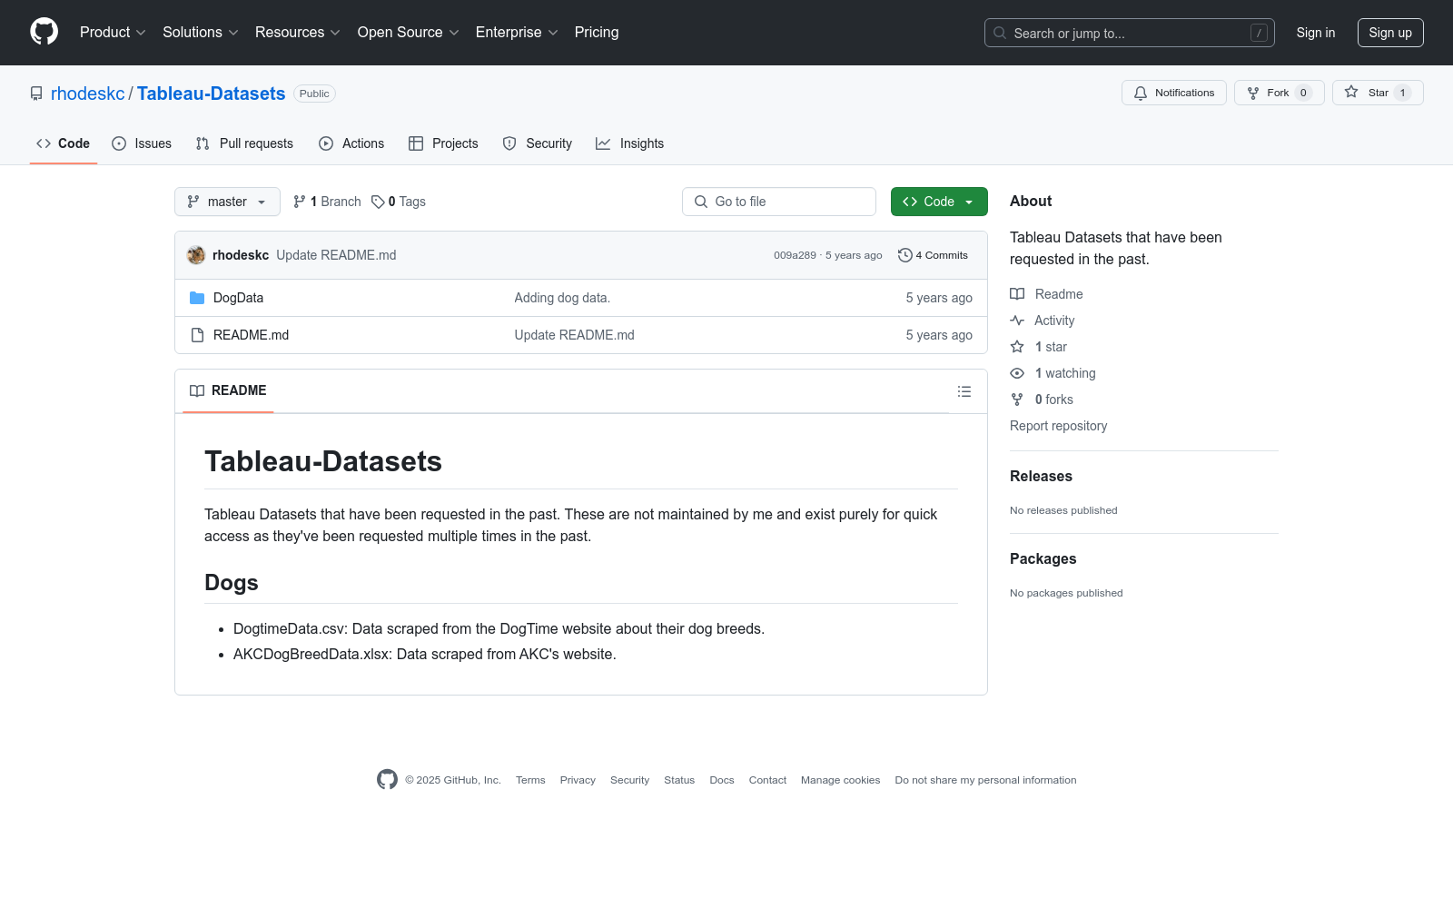Click the pulse icon next to Activity
The image size is (1453, 908).
click(1017, 321)
